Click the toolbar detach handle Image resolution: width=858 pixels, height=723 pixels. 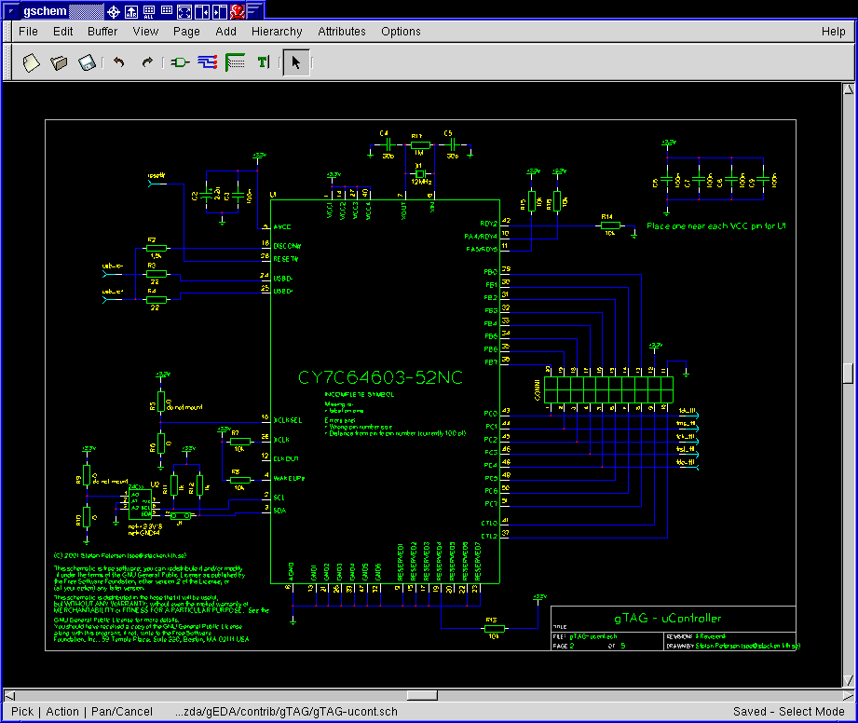[7, 62]
